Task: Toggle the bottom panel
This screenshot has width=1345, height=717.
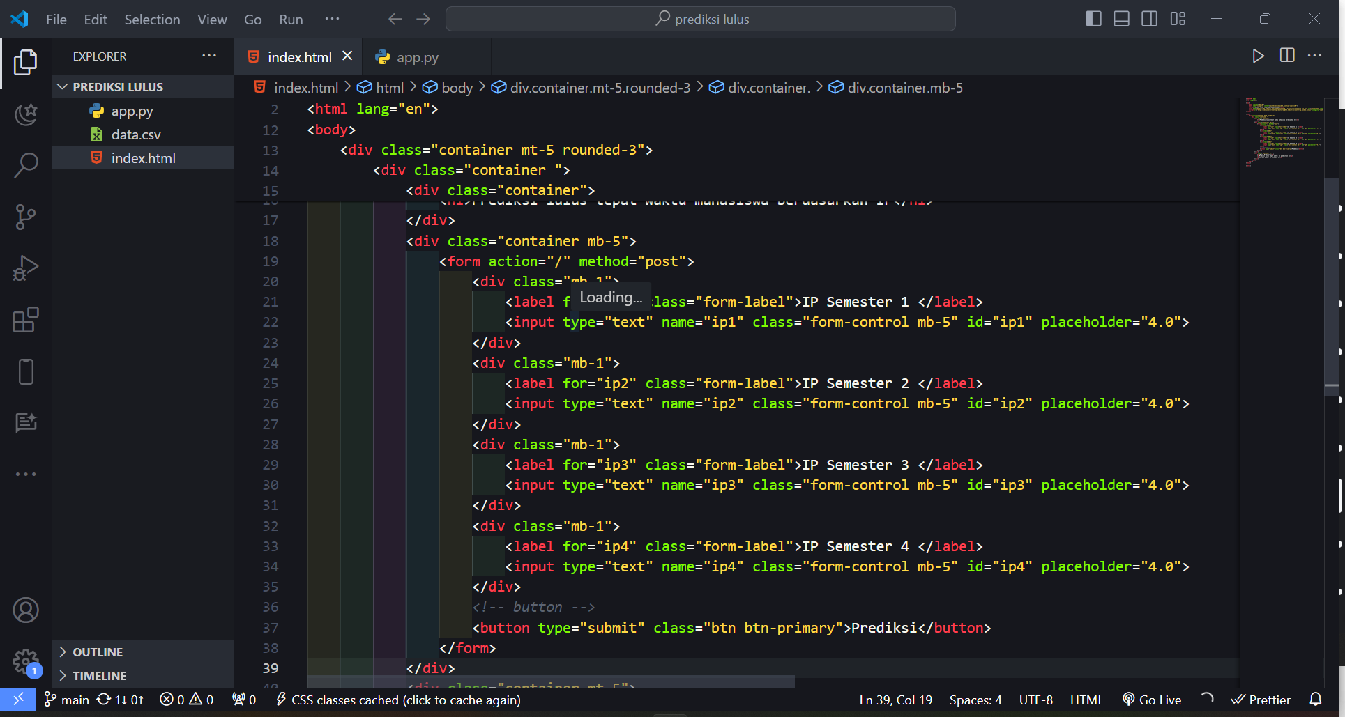Action: [1121, 19]
